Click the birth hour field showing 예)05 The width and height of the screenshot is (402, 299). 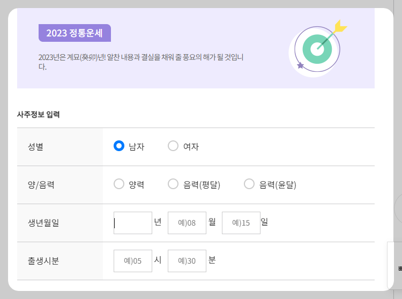[x=133, y=261]
